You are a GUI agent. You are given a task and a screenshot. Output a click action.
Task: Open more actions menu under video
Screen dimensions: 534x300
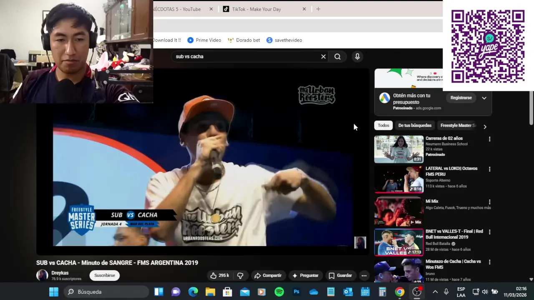[364, 275]
